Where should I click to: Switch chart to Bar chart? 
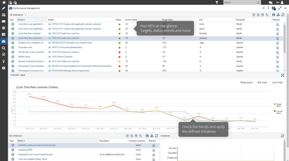(x=262, y=82)
